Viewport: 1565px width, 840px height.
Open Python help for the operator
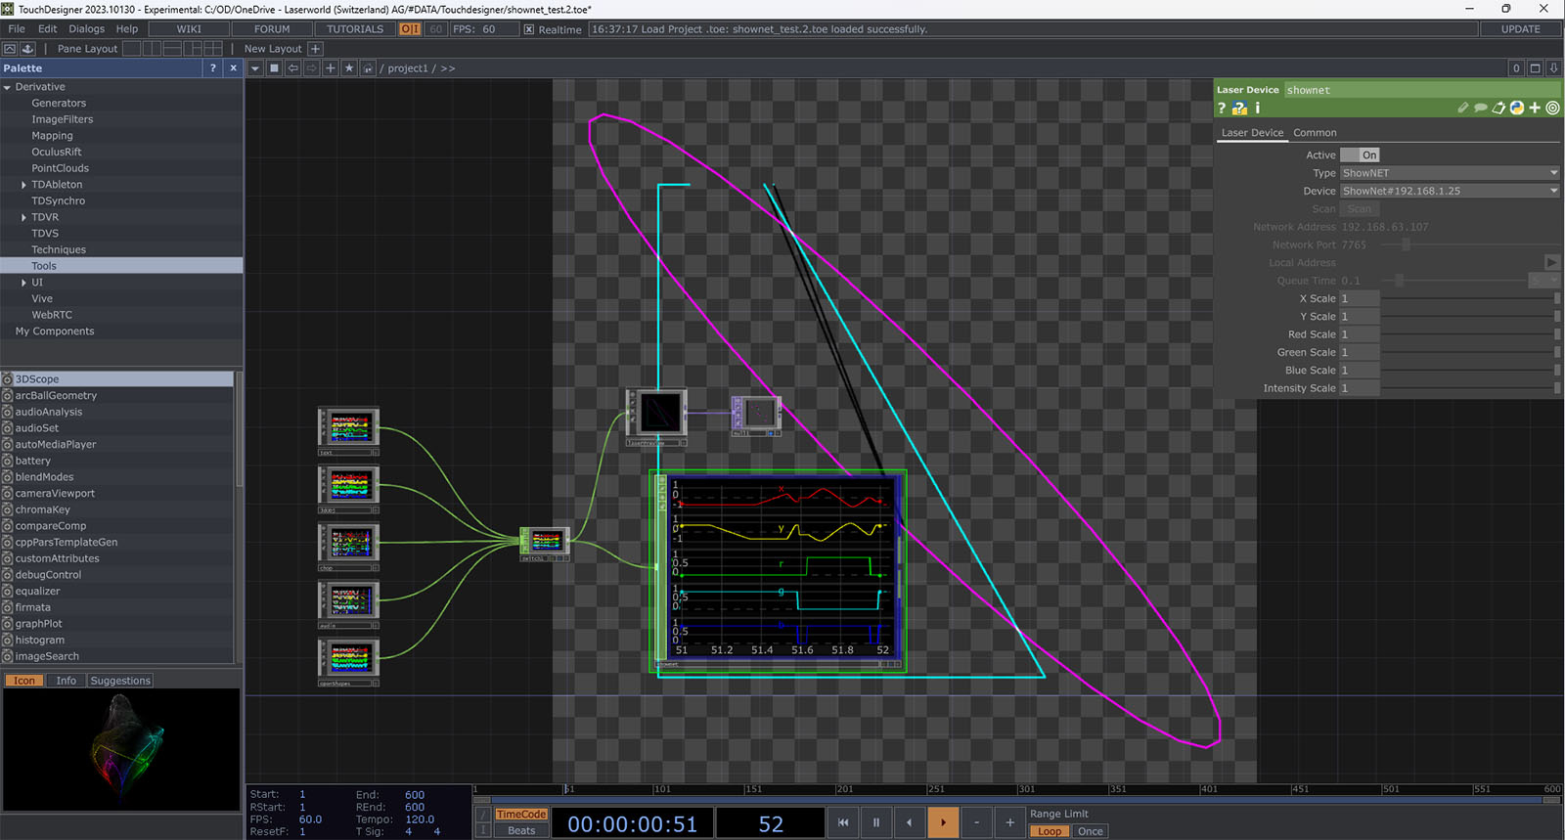[1239, 109]
